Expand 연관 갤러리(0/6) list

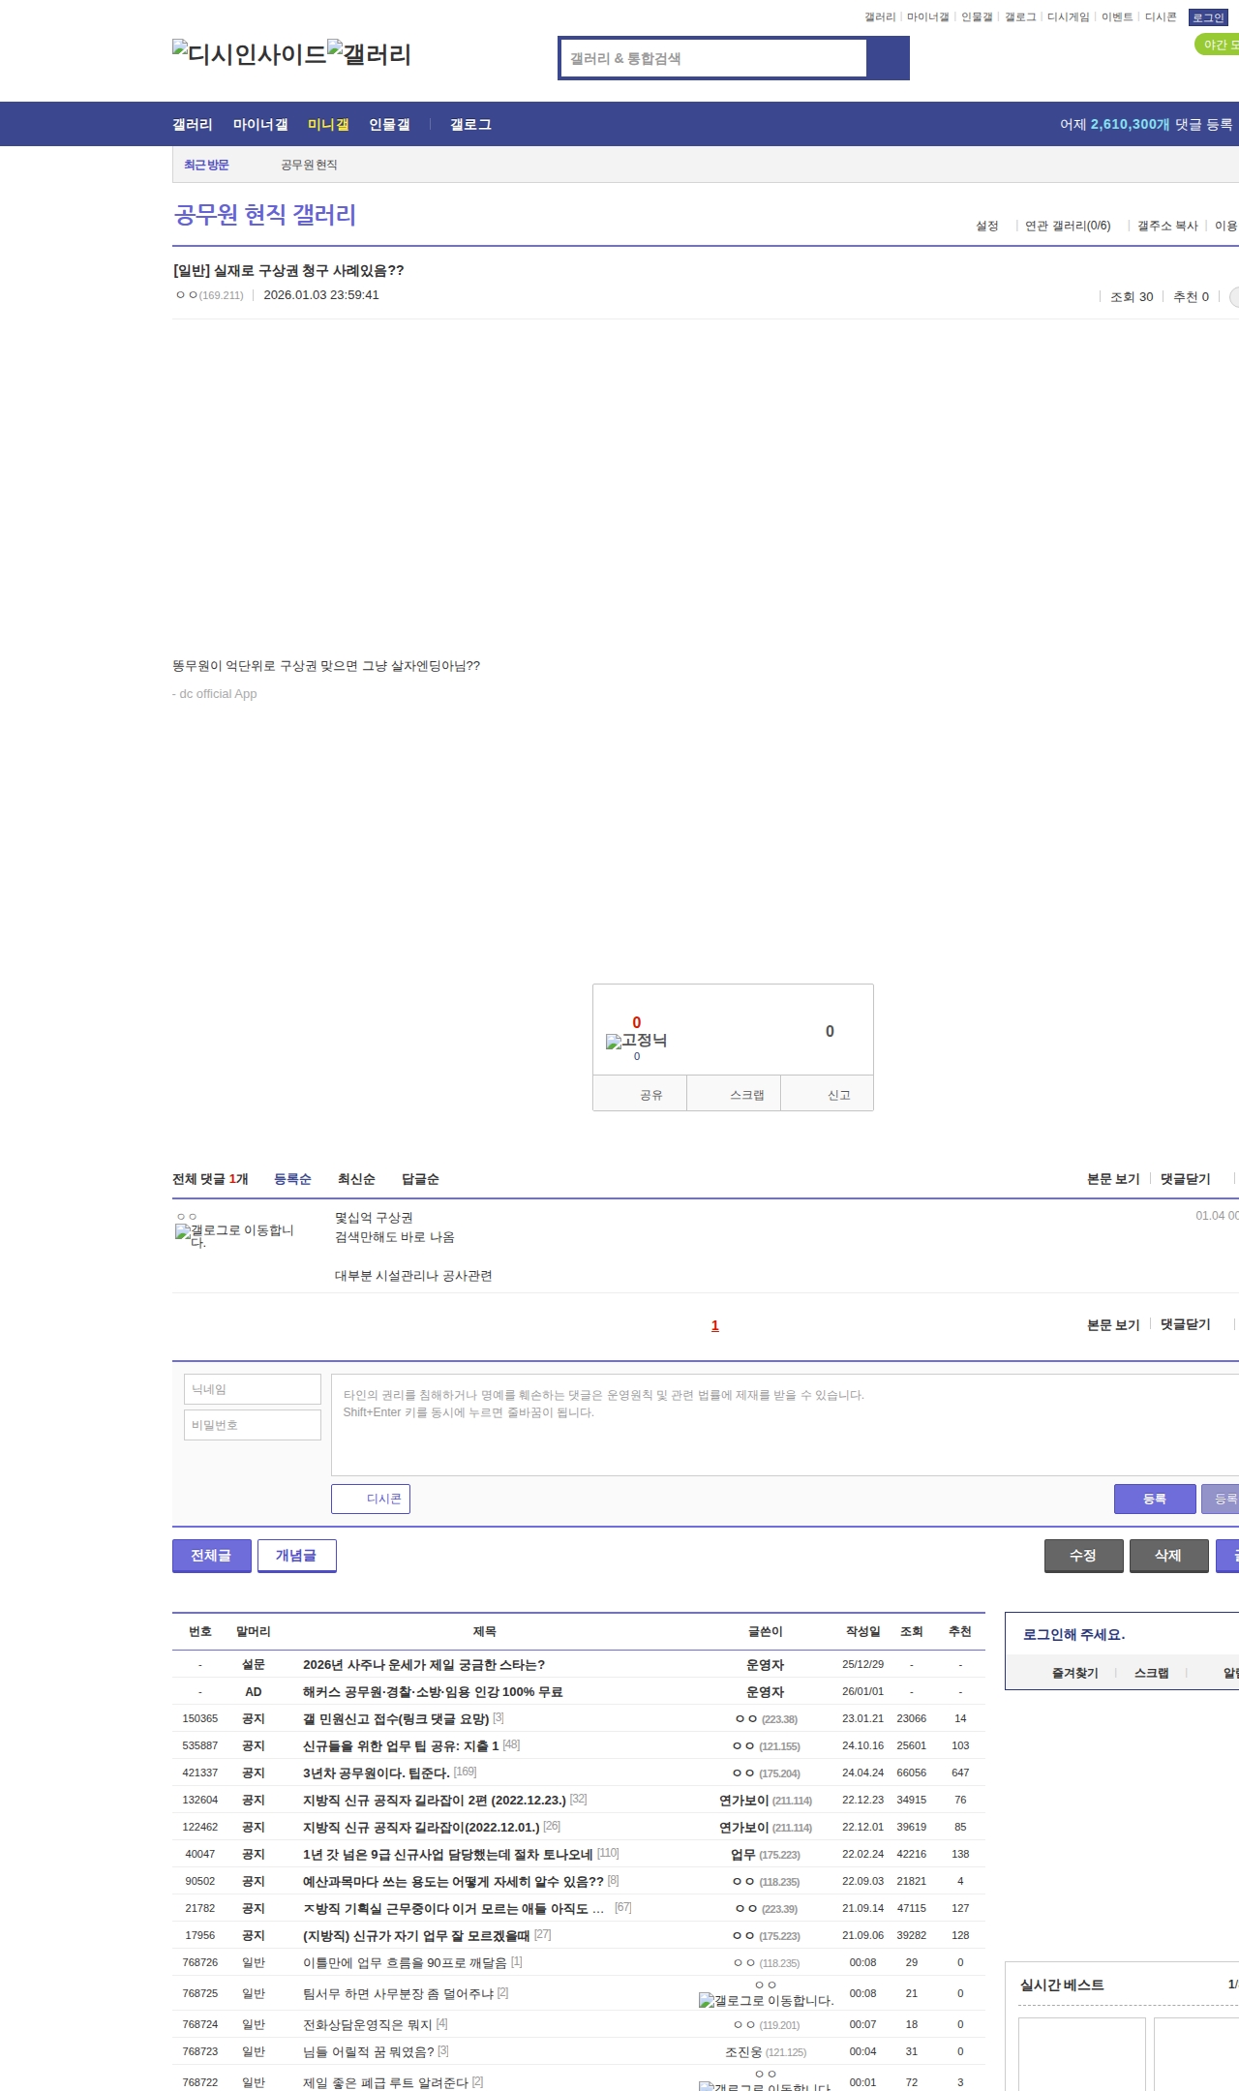[x=1067, y=226]
